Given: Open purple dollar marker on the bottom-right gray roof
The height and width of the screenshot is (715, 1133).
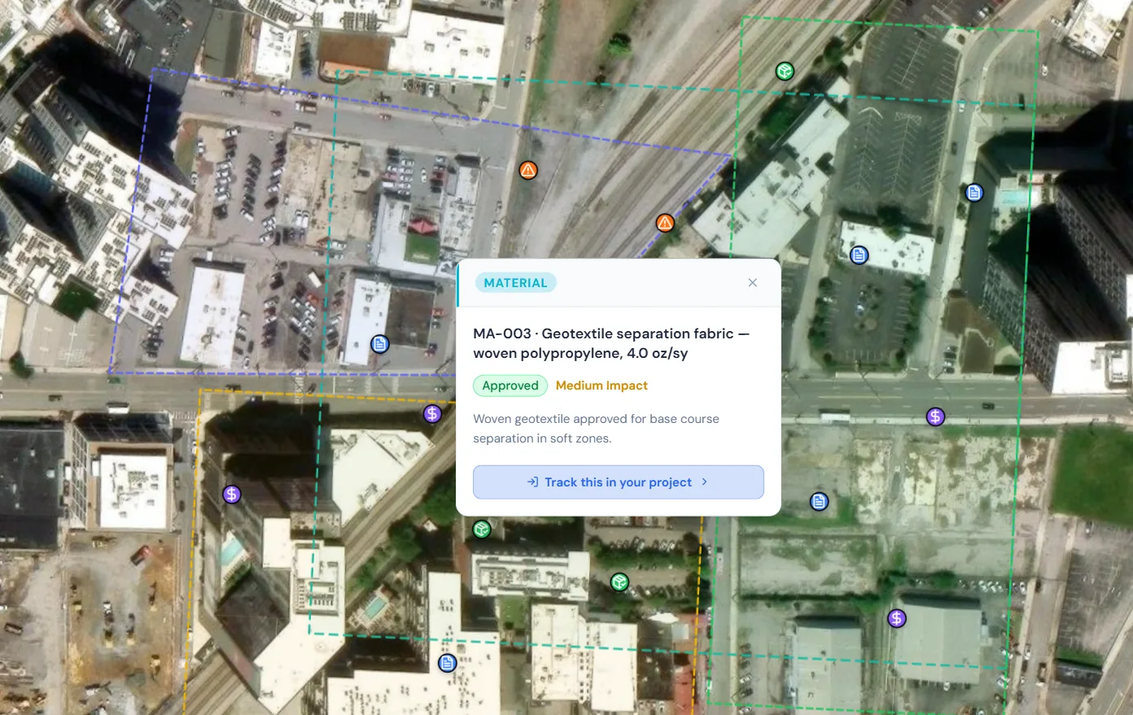Looking at the screenshot, I should tap(897, 618).
